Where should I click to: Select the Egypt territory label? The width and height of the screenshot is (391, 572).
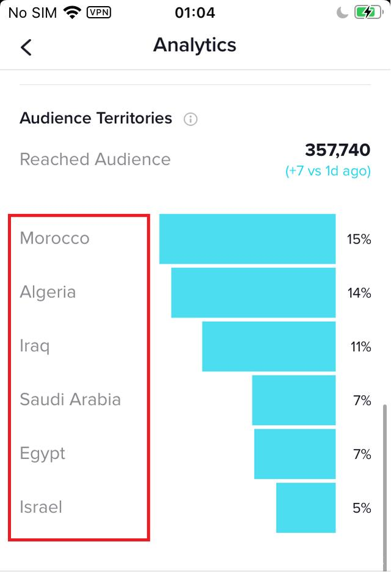coord(43,454)
